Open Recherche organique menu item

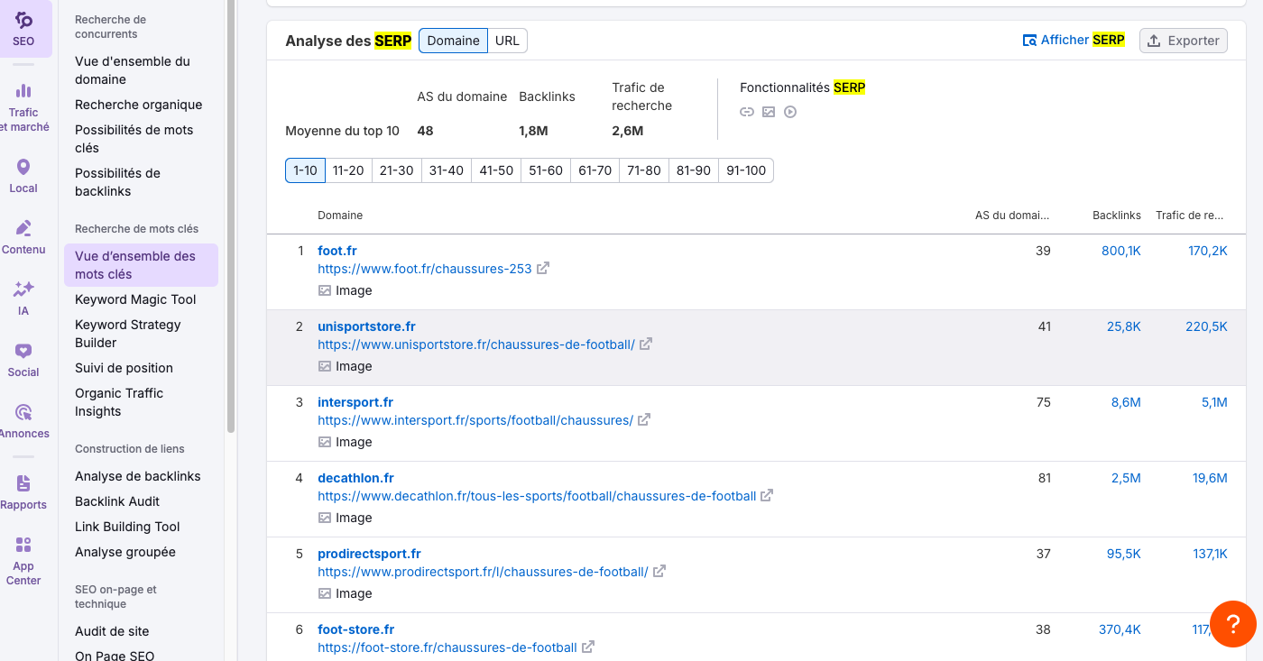pyautogui.click(x=139, y=105)
